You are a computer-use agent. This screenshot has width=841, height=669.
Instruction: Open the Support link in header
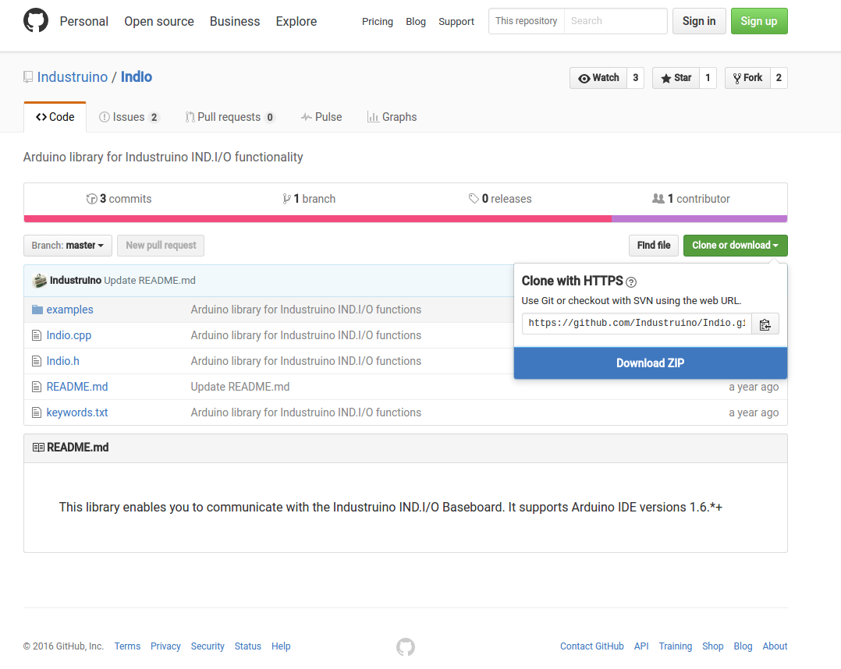pos(456,22)
